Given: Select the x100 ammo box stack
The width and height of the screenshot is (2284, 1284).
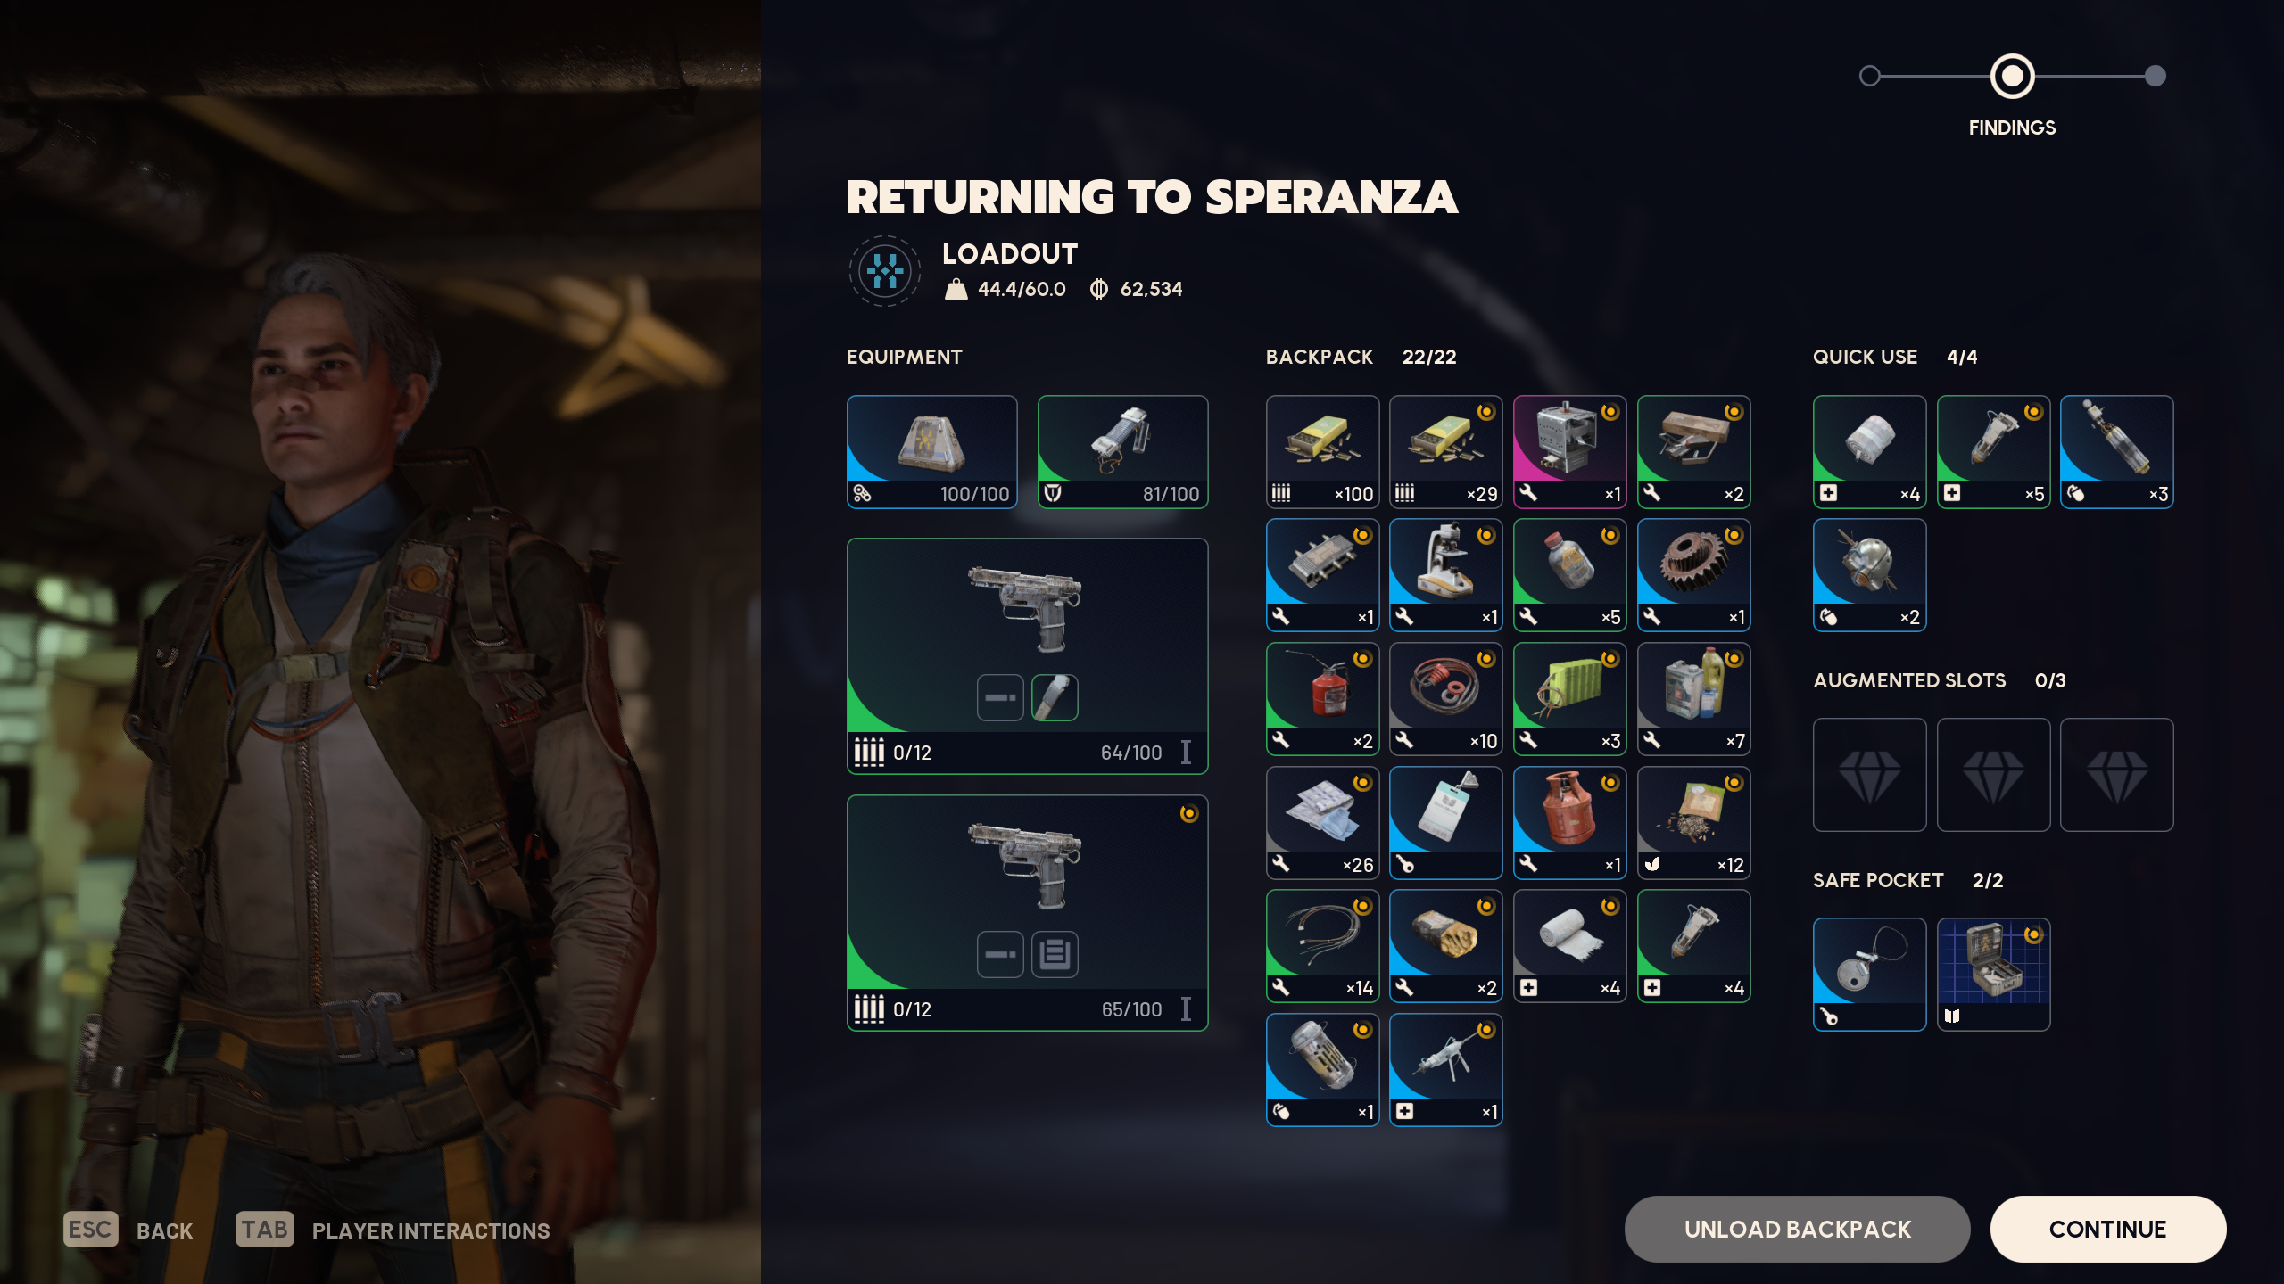Looking at the screenshot, I should (1322, 452).
